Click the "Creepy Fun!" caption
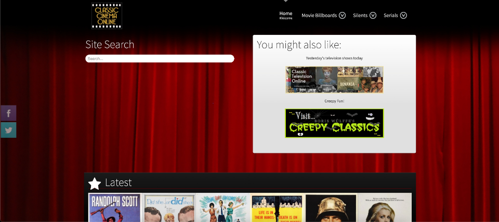Viewport: 499px width, 222px height. tap(334, 101)
